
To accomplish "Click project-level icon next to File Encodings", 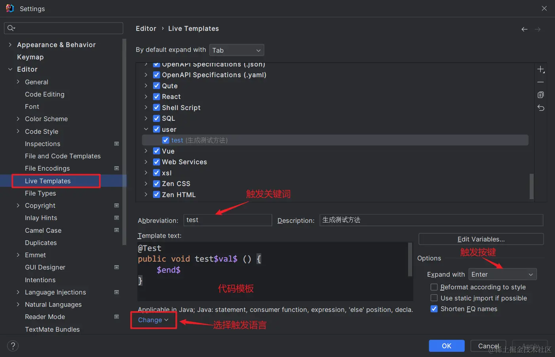I will coord(116,168).
